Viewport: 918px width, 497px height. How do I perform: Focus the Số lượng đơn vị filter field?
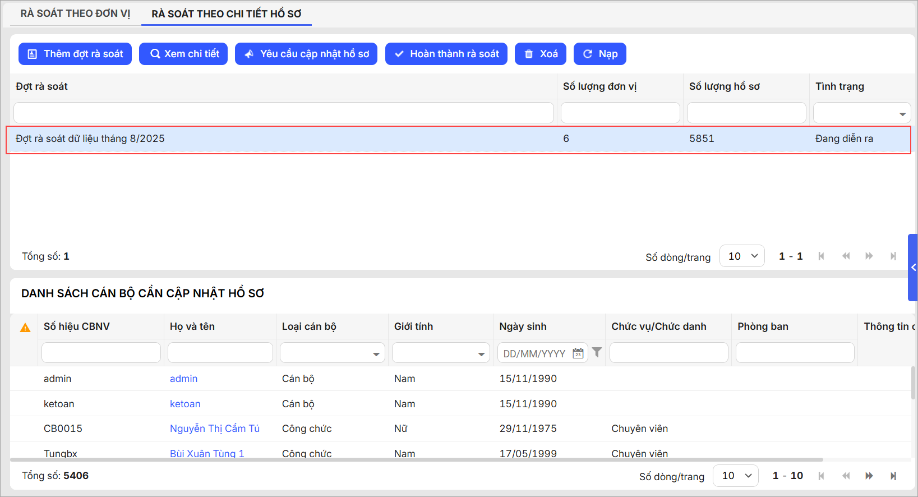[x=620, y=113]
